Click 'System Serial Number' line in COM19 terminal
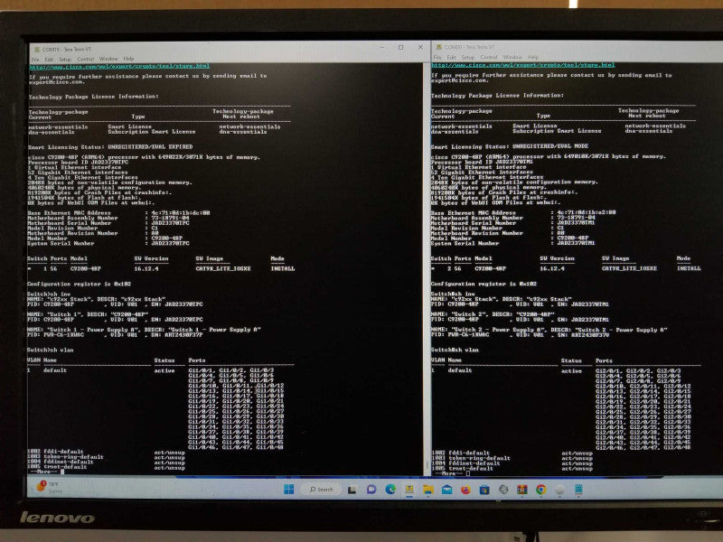 [108, 243]
